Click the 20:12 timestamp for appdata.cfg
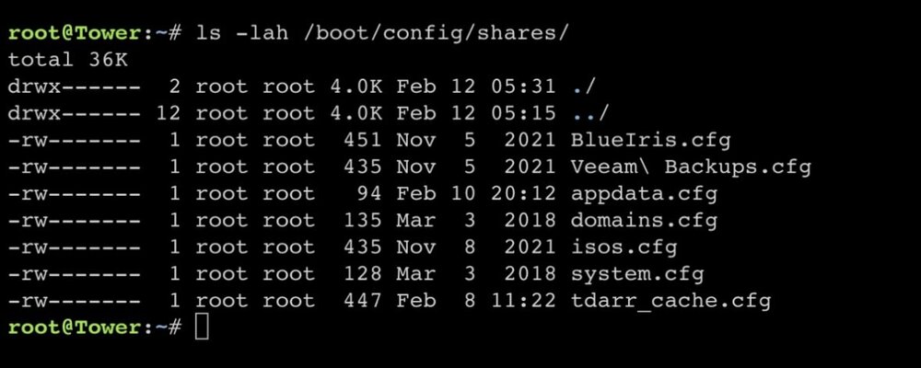Image resolution: width=921 pixels, height=368 pixels. point(523,194)
